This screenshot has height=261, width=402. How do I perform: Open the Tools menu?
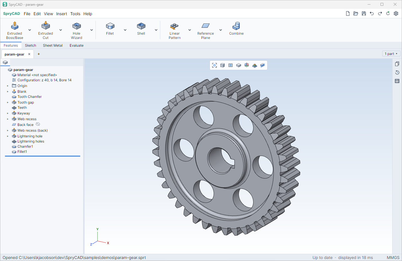pos(75,14)
